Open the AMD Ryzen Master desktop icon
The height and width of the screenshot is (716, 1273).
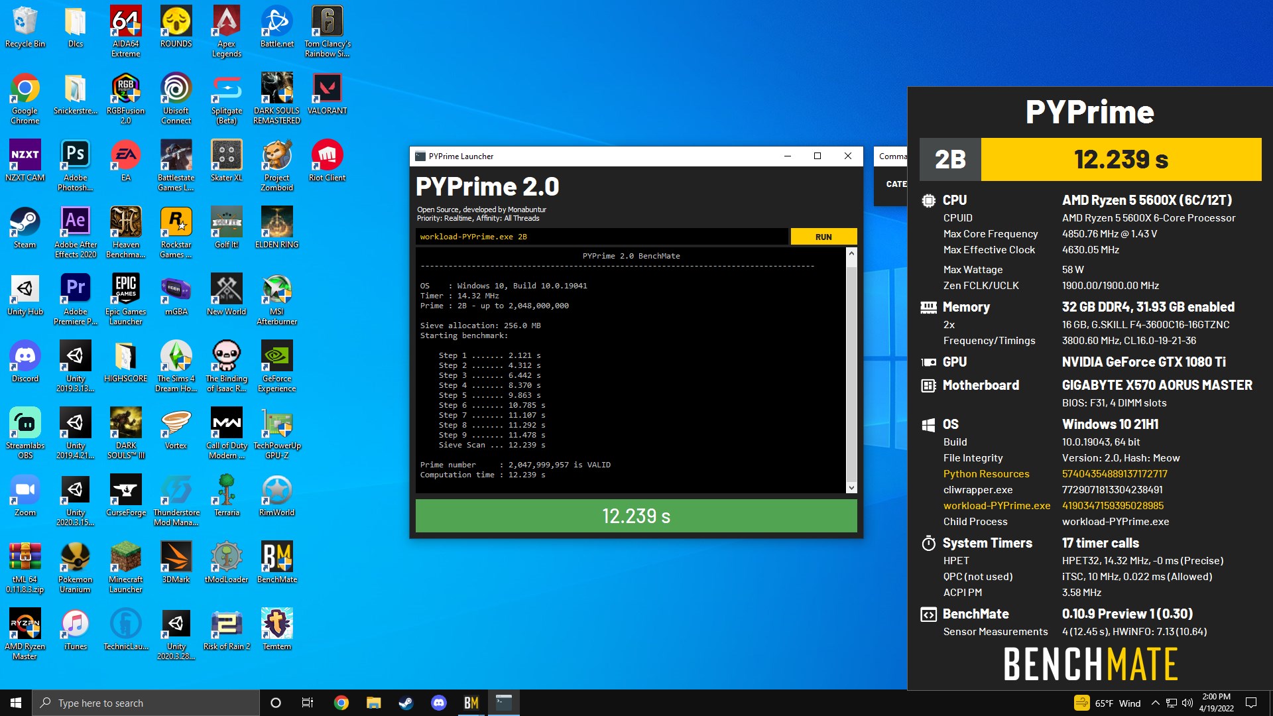point(25,634)
